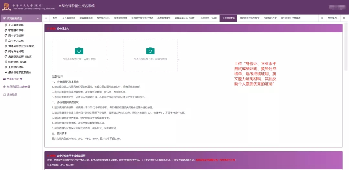Click the 当前报名进度 icon in sidebar

(5, 79)
